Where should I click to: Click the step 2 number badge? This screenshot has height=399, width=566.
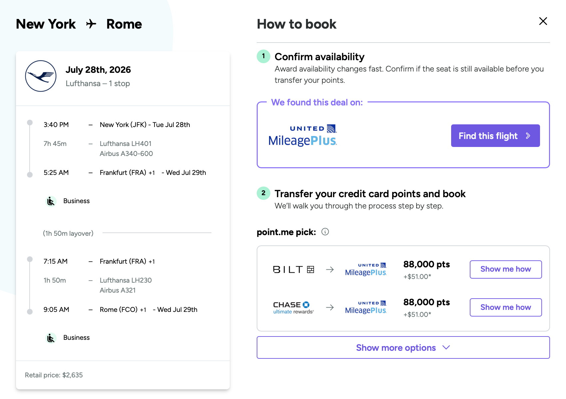pos(263,193)
